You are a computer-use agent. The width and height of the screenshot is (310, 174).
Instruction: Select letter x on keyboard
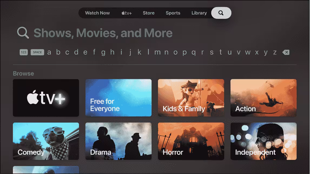[257, 52]
